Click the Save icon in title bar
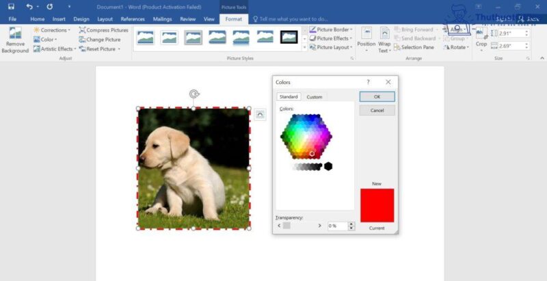This screenshot has height=281, width=547. pyautogui.click(x=12, y=7)
